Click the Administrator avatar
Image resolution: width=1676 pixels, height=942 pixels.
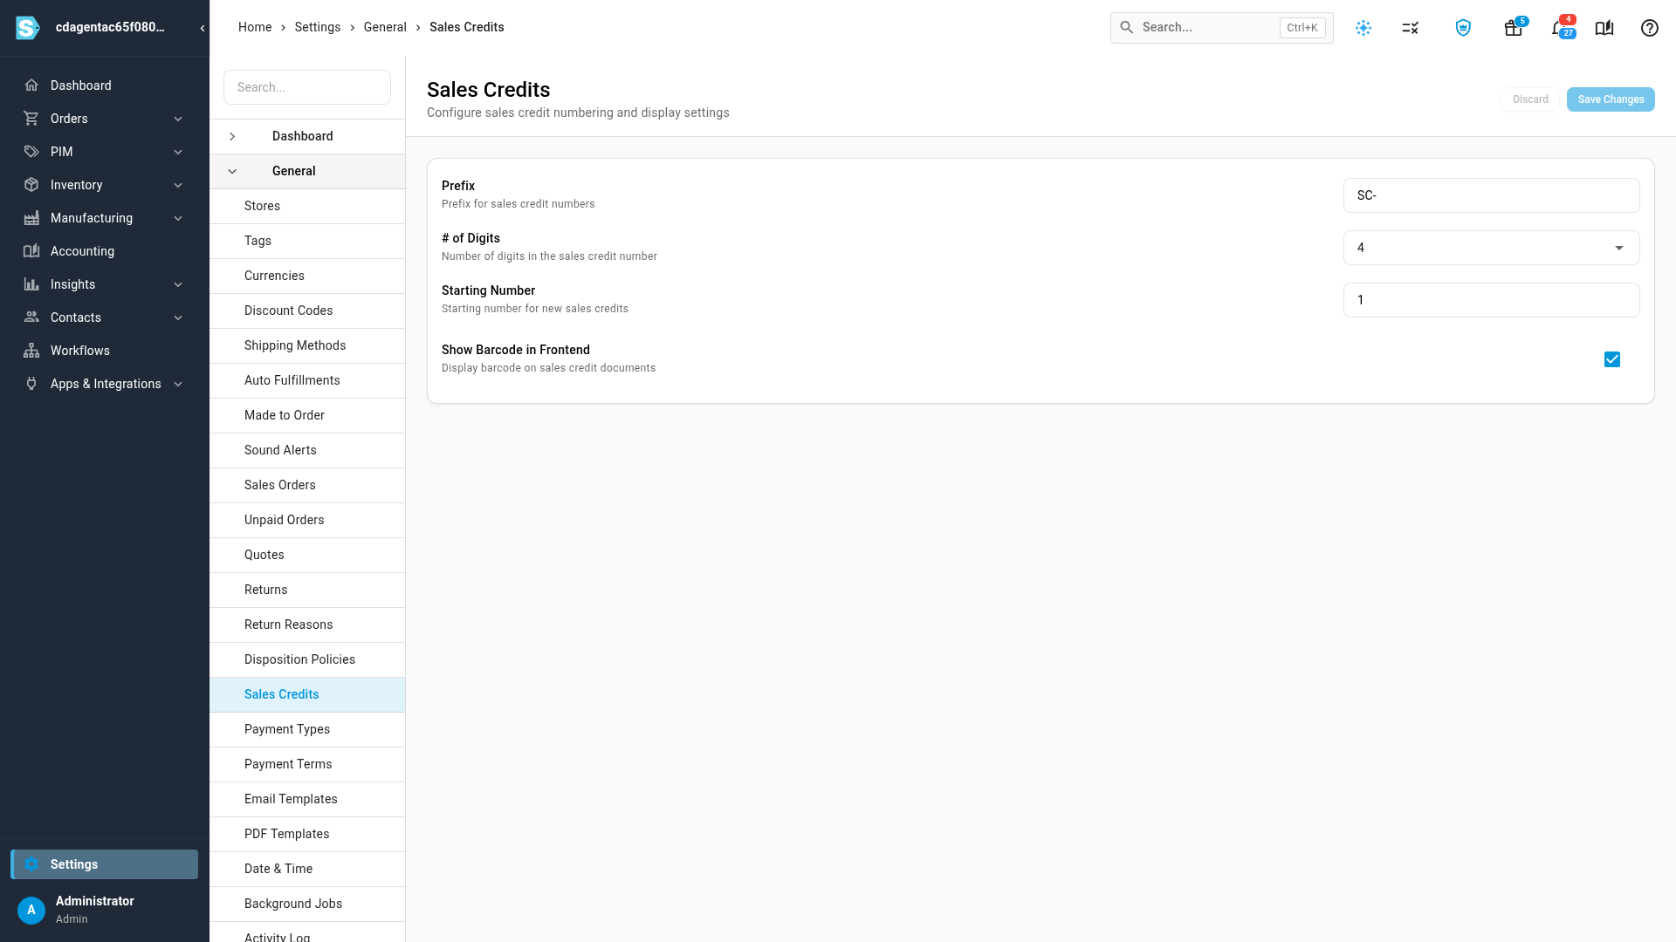click(x=31, y=910)
